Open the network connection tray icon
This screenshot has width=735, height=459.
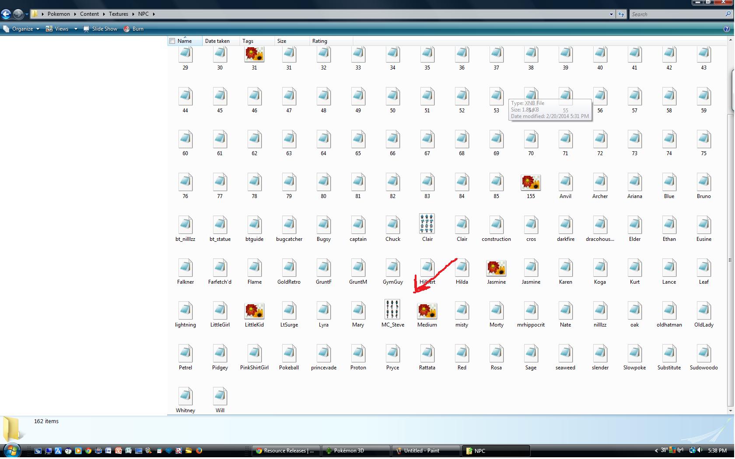pyautogui.click(x=692, y=450)
